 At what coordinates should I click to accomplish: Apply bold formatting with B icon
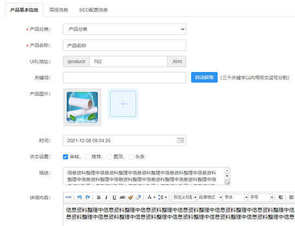(99, 197)
